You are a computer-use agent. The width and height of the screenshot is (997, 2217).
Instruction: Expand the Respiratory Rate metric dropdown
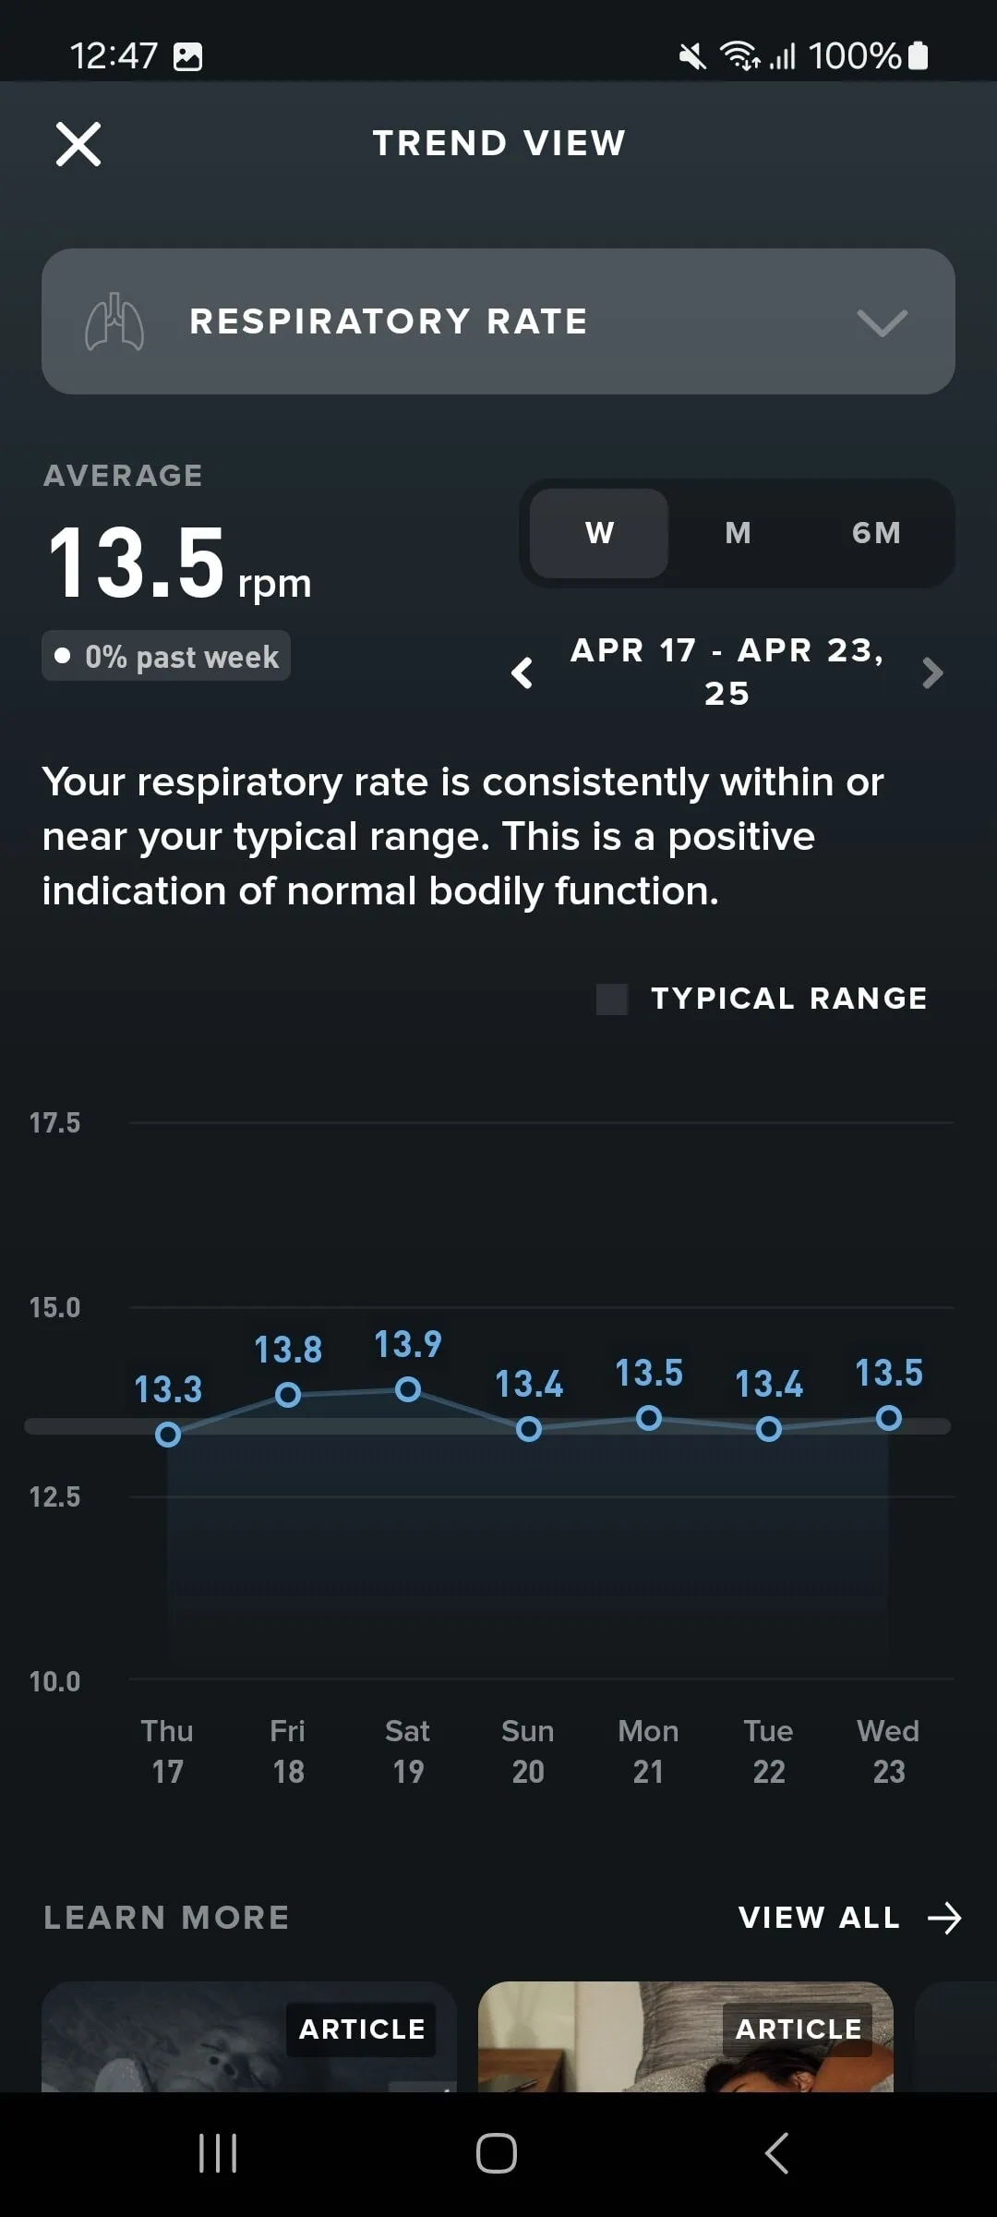pos(882,322)
